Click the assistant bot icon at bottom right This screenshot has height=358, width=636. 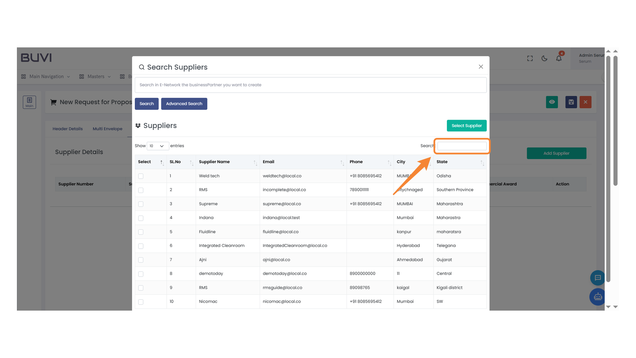(598, 297)
